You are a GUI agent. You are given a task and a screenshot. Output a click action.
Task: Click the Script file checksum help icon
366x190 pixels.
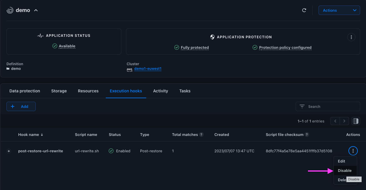pos(307,135)
